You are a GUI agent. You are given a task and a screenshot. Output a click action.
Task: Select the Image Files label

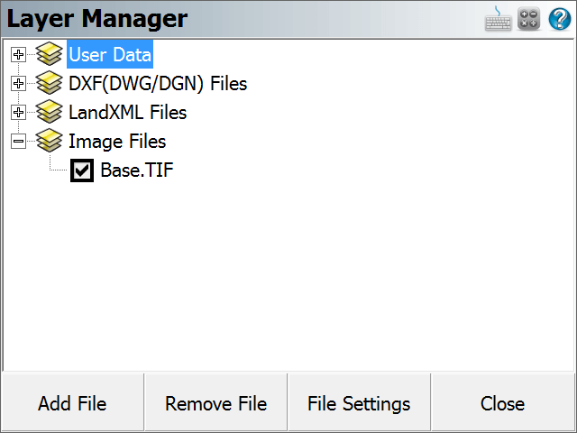coord(117,142)
